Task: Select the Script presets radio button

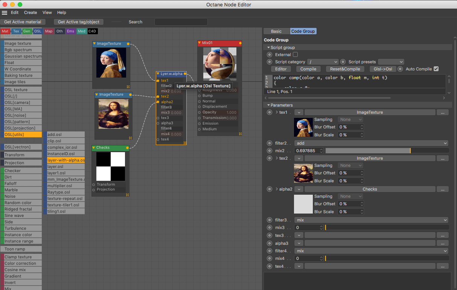Action: [343, 62]
